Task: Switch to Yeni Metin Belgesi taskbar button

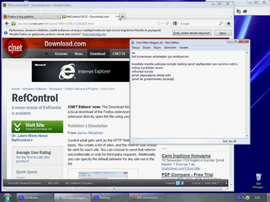Action: pos(72,198)
